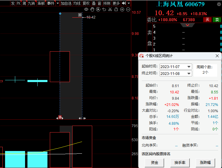Toggle the 九转 indicator

[32, 3]
